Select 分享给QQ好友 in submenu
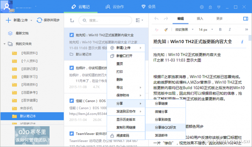The width and height of the screenshot is (252, 147). pyautogui.click(x=166, y=128)
